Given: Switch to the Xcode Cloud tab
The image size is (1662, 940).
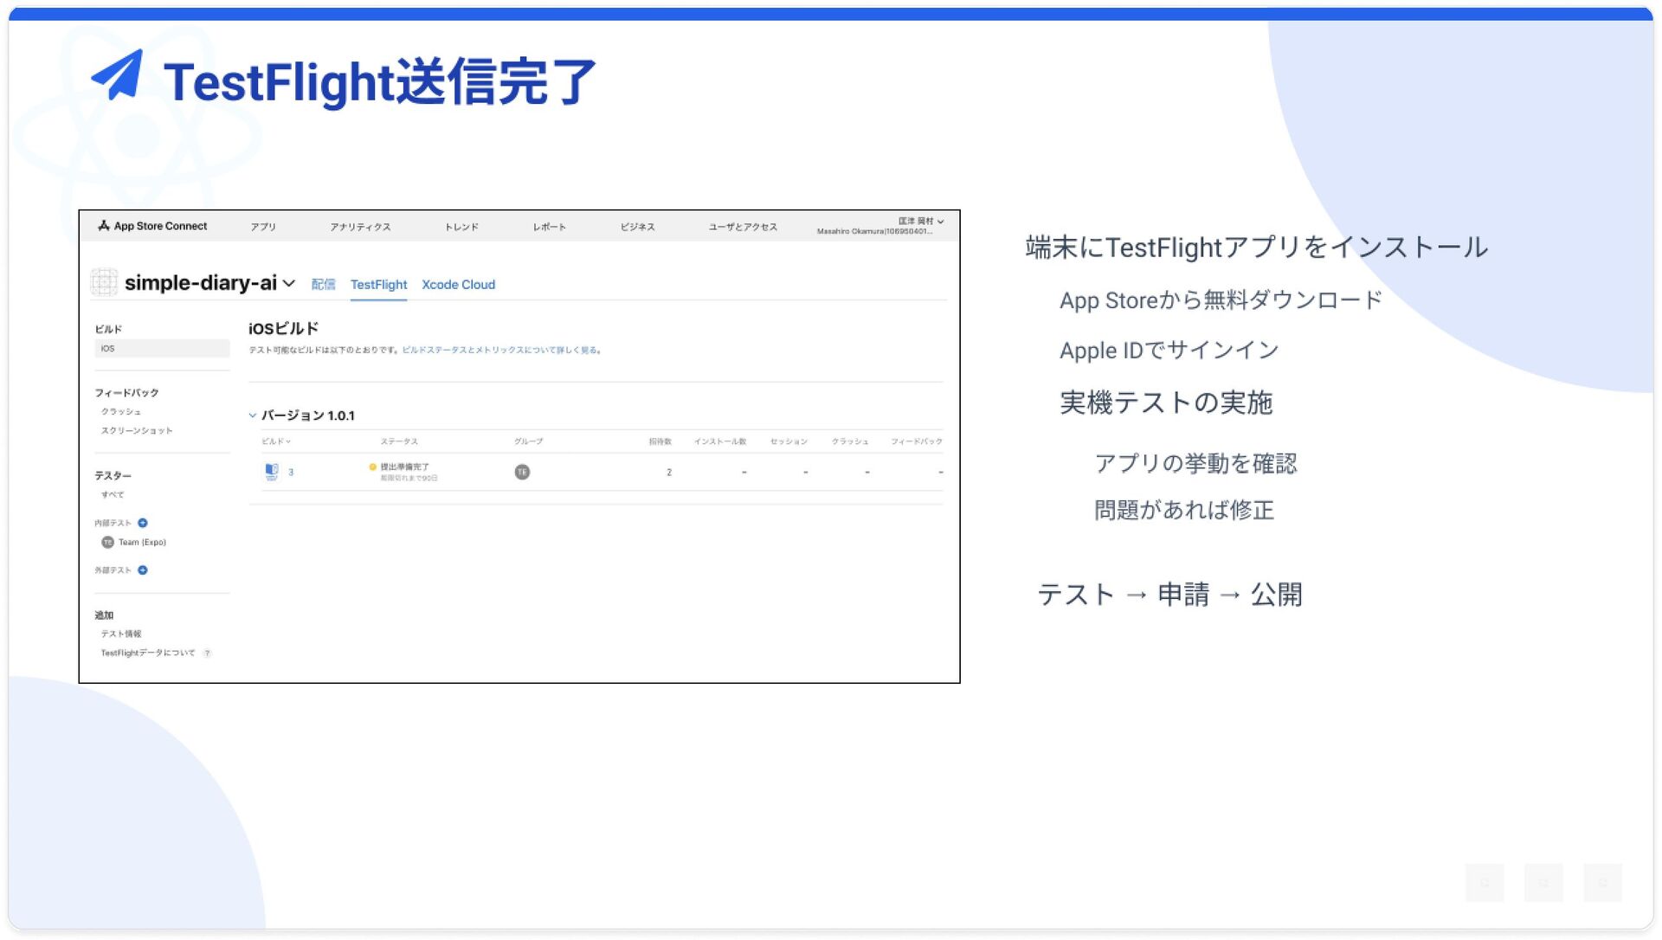Looking at the screenshot, I should point(458,285).
